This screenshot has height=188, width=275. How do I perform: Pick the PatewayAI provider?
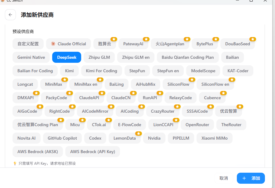tap(133, 44)
